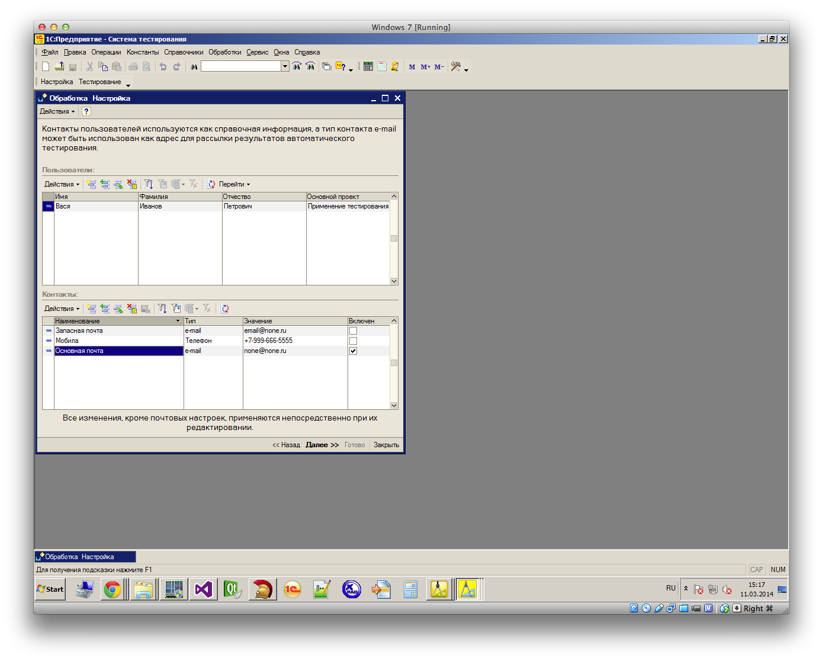Click the hammer and wrench tools icon
823x661 pixels.
[x=455, y=67]
